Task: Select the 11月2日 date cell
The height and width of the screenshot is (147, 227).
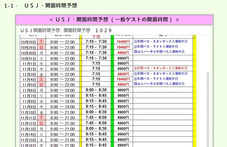Action: (x=28, y=69)
